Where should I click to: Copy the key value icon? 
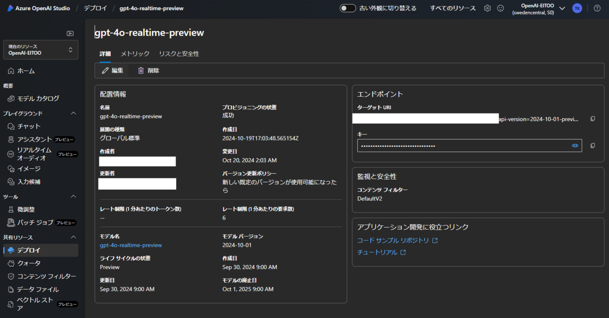click(592, 146)
